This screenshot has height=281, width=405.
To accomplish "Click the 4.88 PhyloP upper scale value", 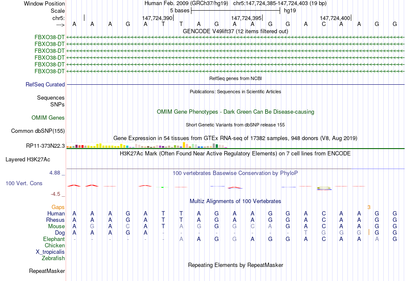I will (55, 173).
